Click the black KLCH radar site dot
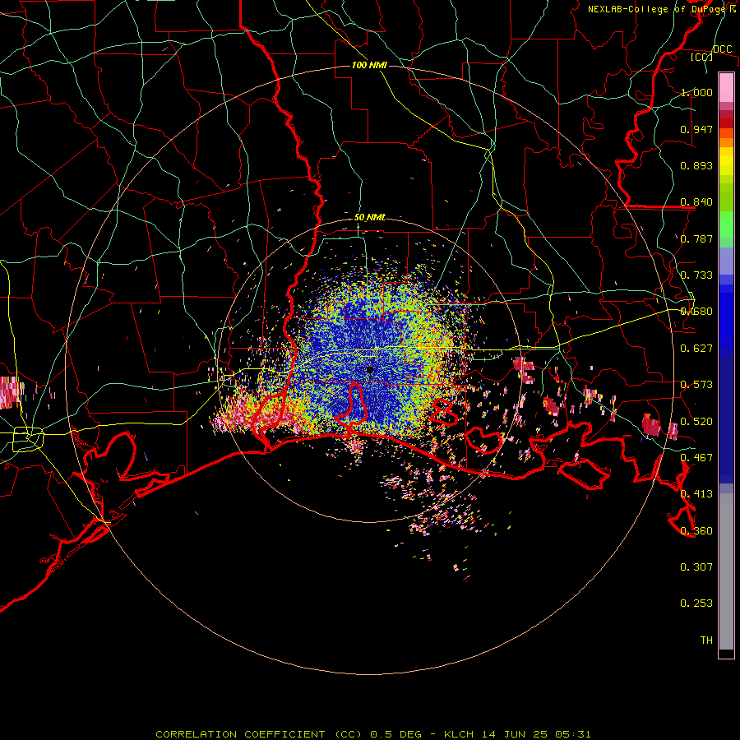The height and width of the screenshot is (740, 740). coord(370,369)
